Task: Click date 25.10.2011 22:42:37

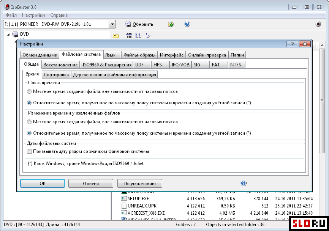Action: tap(294, 206)
